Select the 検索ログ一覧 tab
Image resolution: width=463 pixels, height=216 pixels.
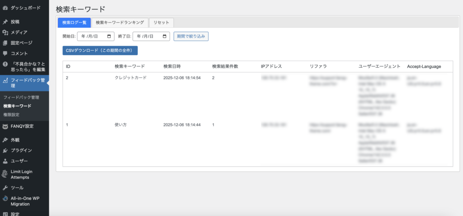74,23
